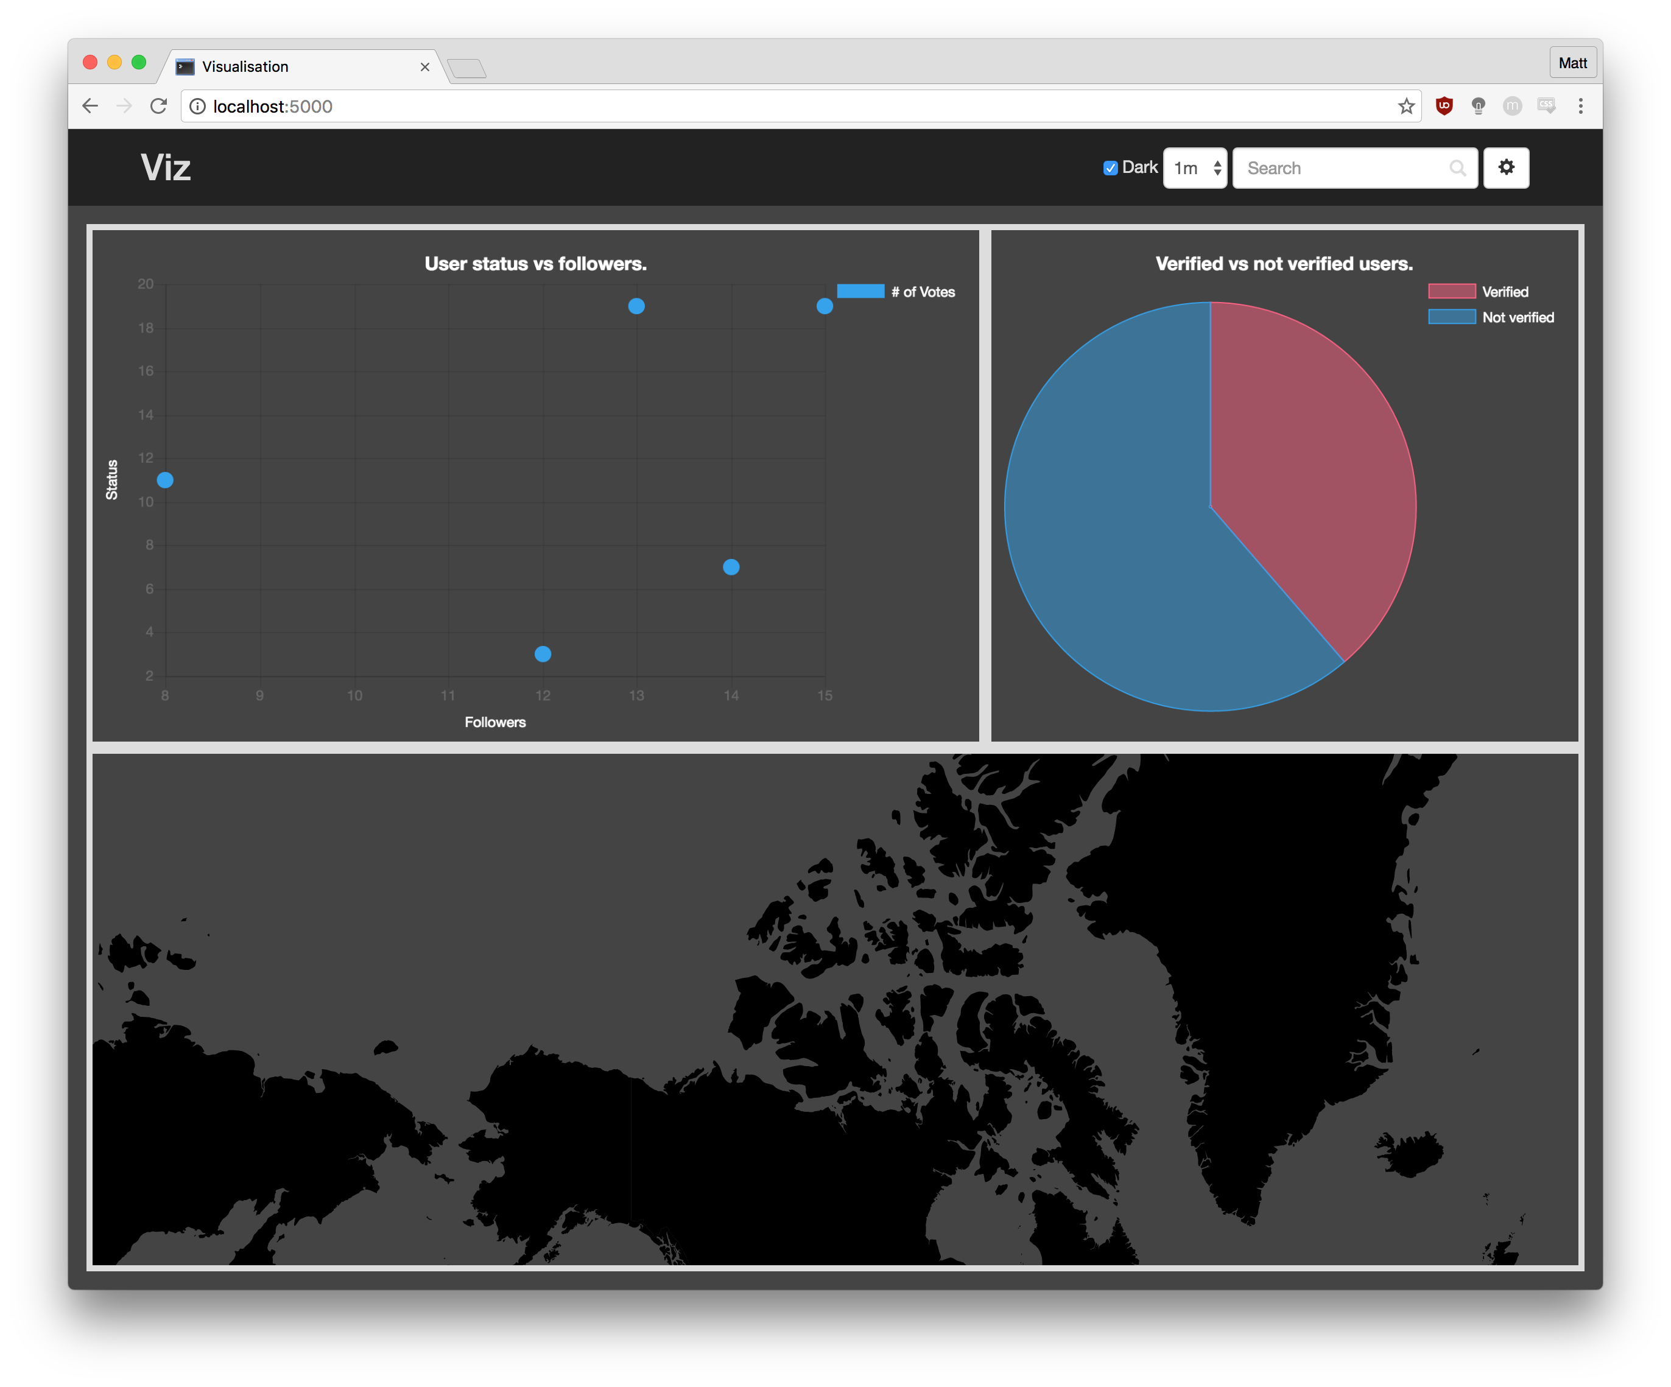
Task: Toggle the '# of Votes' legend swatch
Action: pos(860,291)
